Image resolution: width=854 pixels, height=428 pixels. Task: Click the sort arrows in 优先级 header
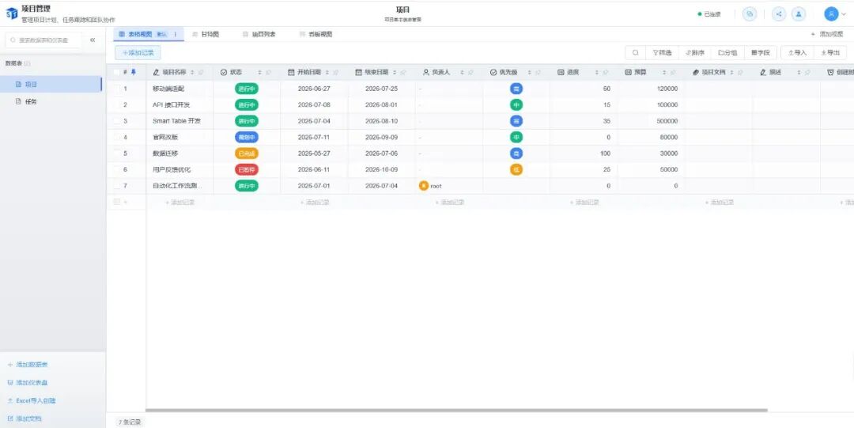(529, 73)
